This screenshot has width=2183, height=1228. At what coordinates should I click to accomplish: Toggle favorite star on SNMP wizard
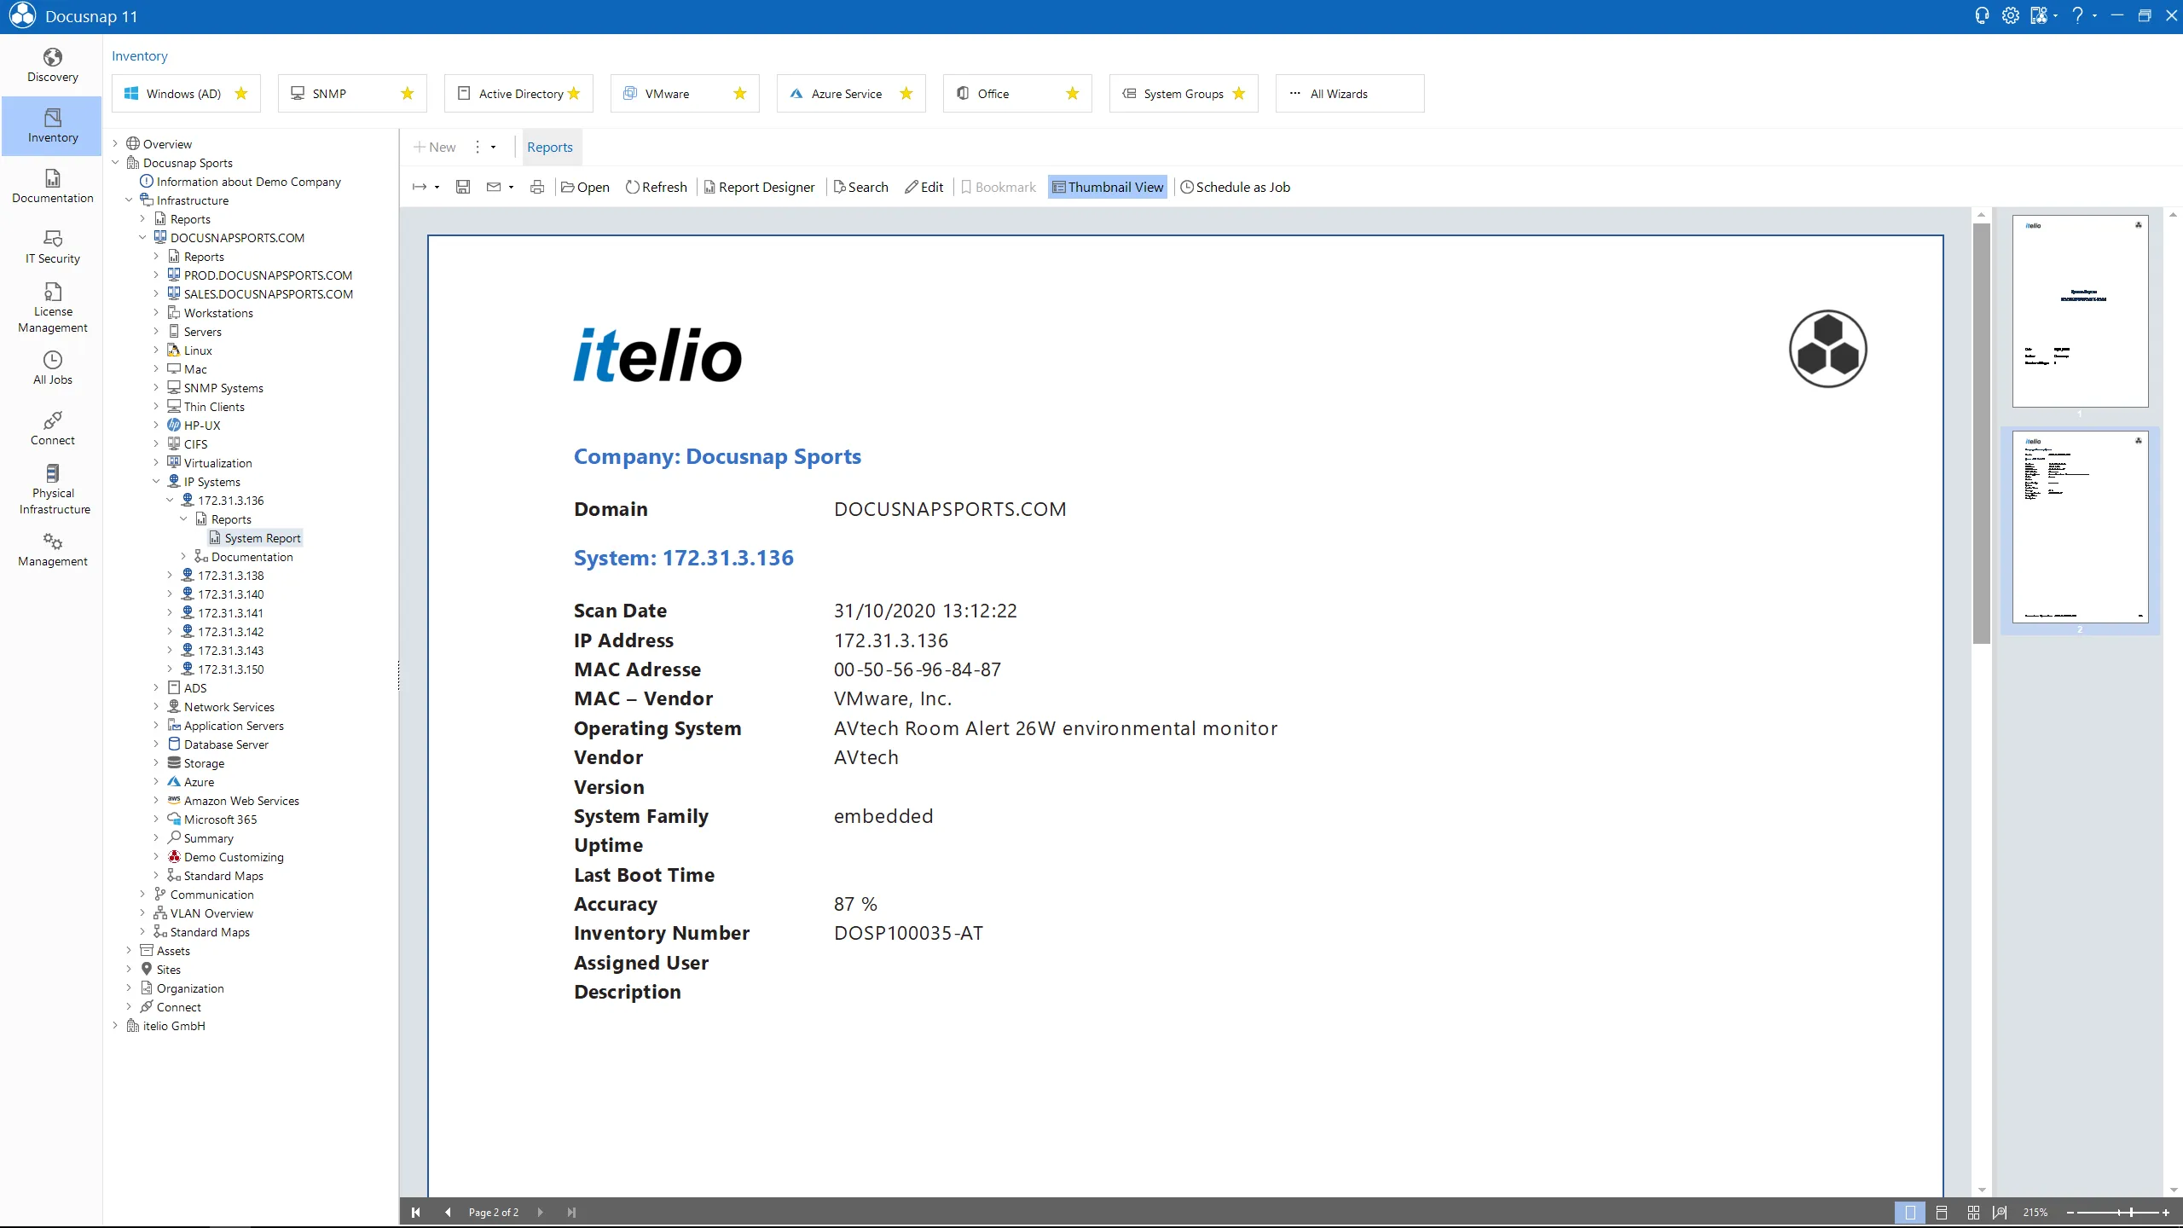click(x=408, y=93)
